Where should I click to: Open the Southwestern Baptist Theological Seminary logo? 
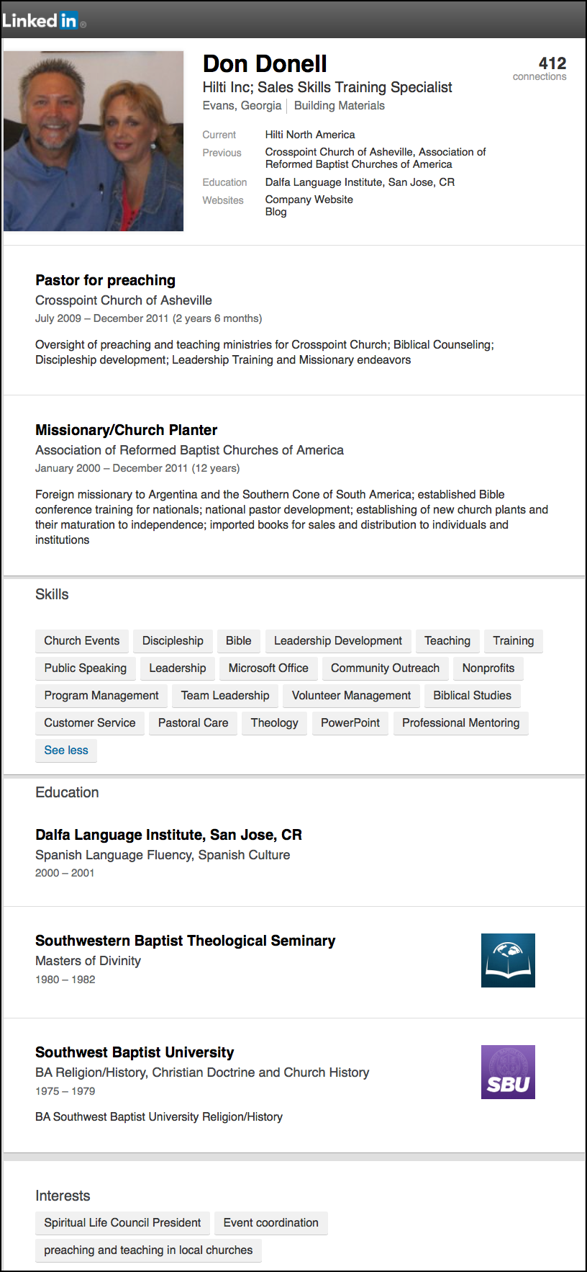click(508, 960)
